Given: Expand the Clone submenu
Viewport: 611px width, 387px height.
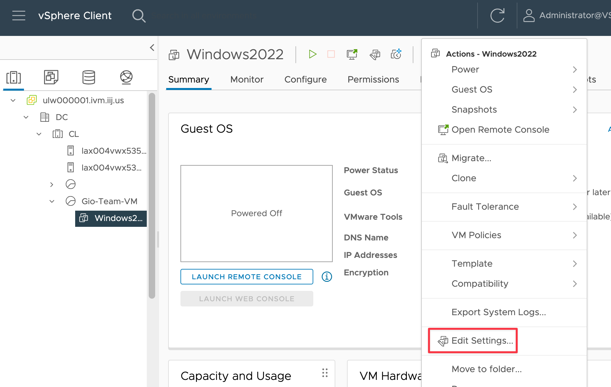Looking at the screenshot, I should 504,178.
